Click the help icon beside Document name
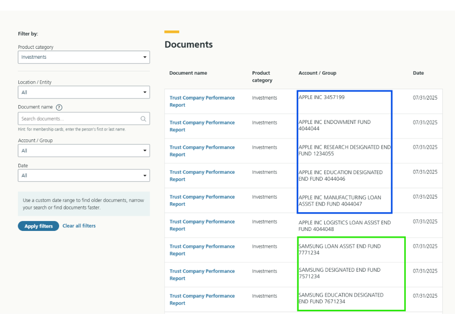This screenshot has width=455, height=314. point(59,107)
